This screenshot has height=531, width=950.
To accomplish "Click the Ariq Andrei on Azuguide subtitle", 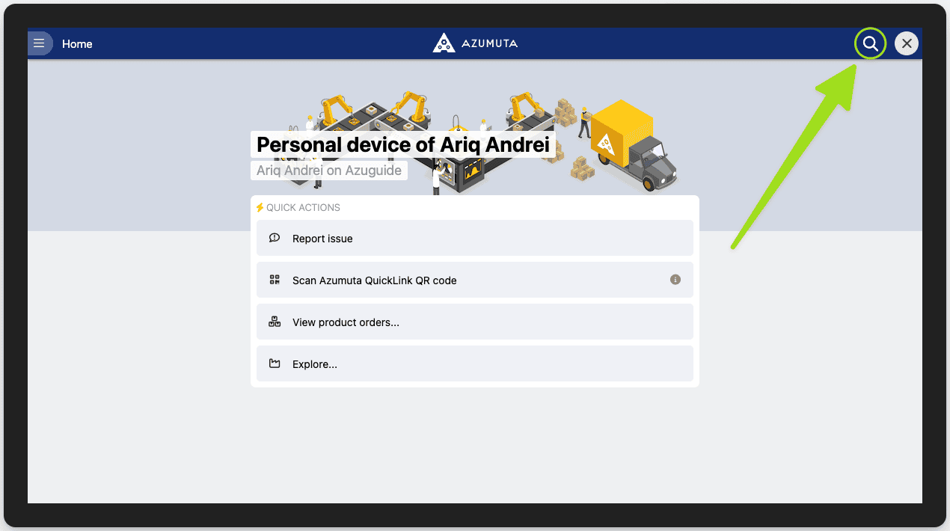I will point(329,171).
